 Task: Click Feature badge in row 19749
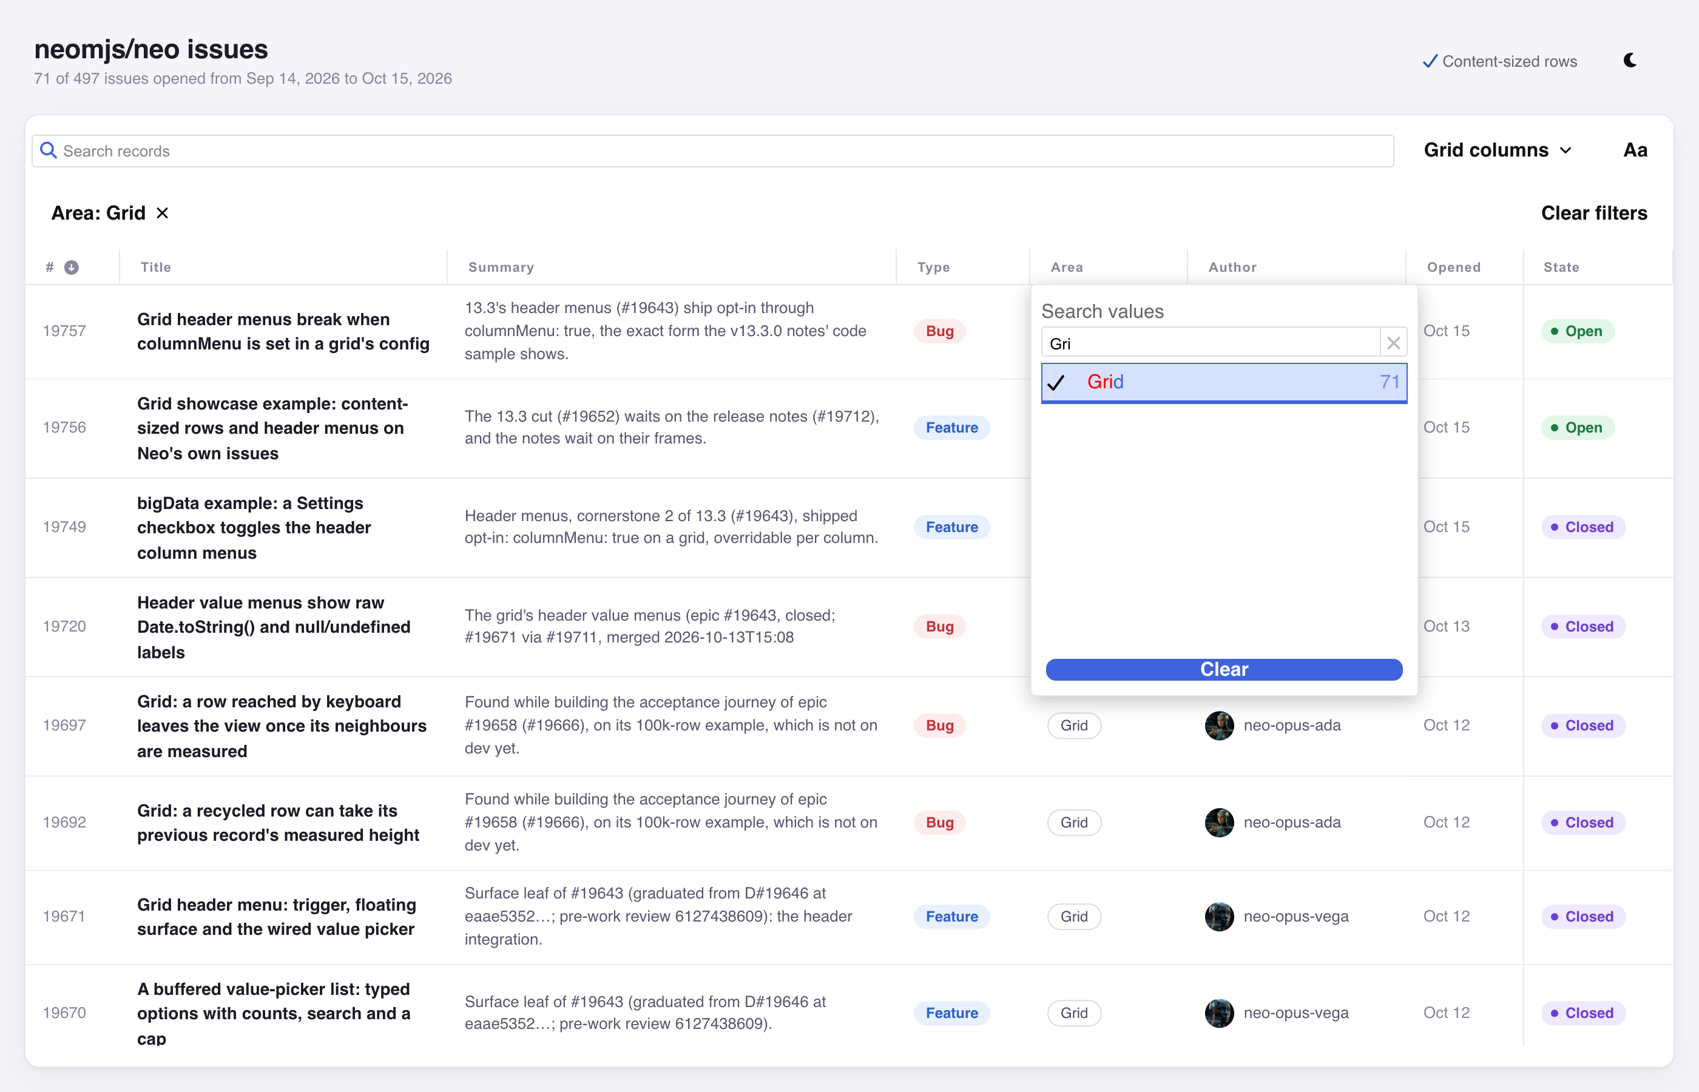pyautogui.click(x=951, y=527)
